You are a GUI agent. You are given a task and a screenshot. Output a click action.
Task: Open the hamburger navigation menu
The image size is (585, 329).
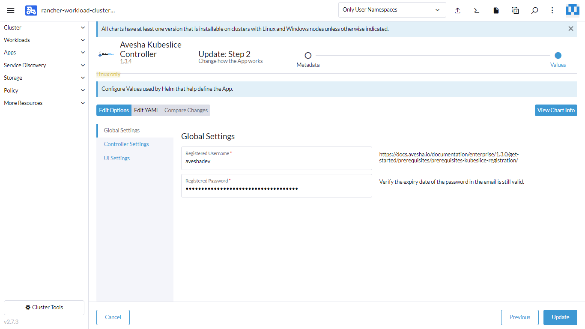pos(11,10)
